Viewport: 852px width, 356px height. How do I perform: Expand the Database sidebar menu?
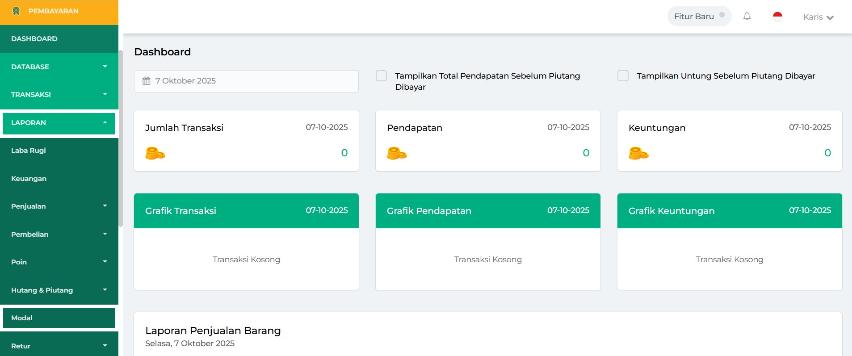tap(59, 67)
